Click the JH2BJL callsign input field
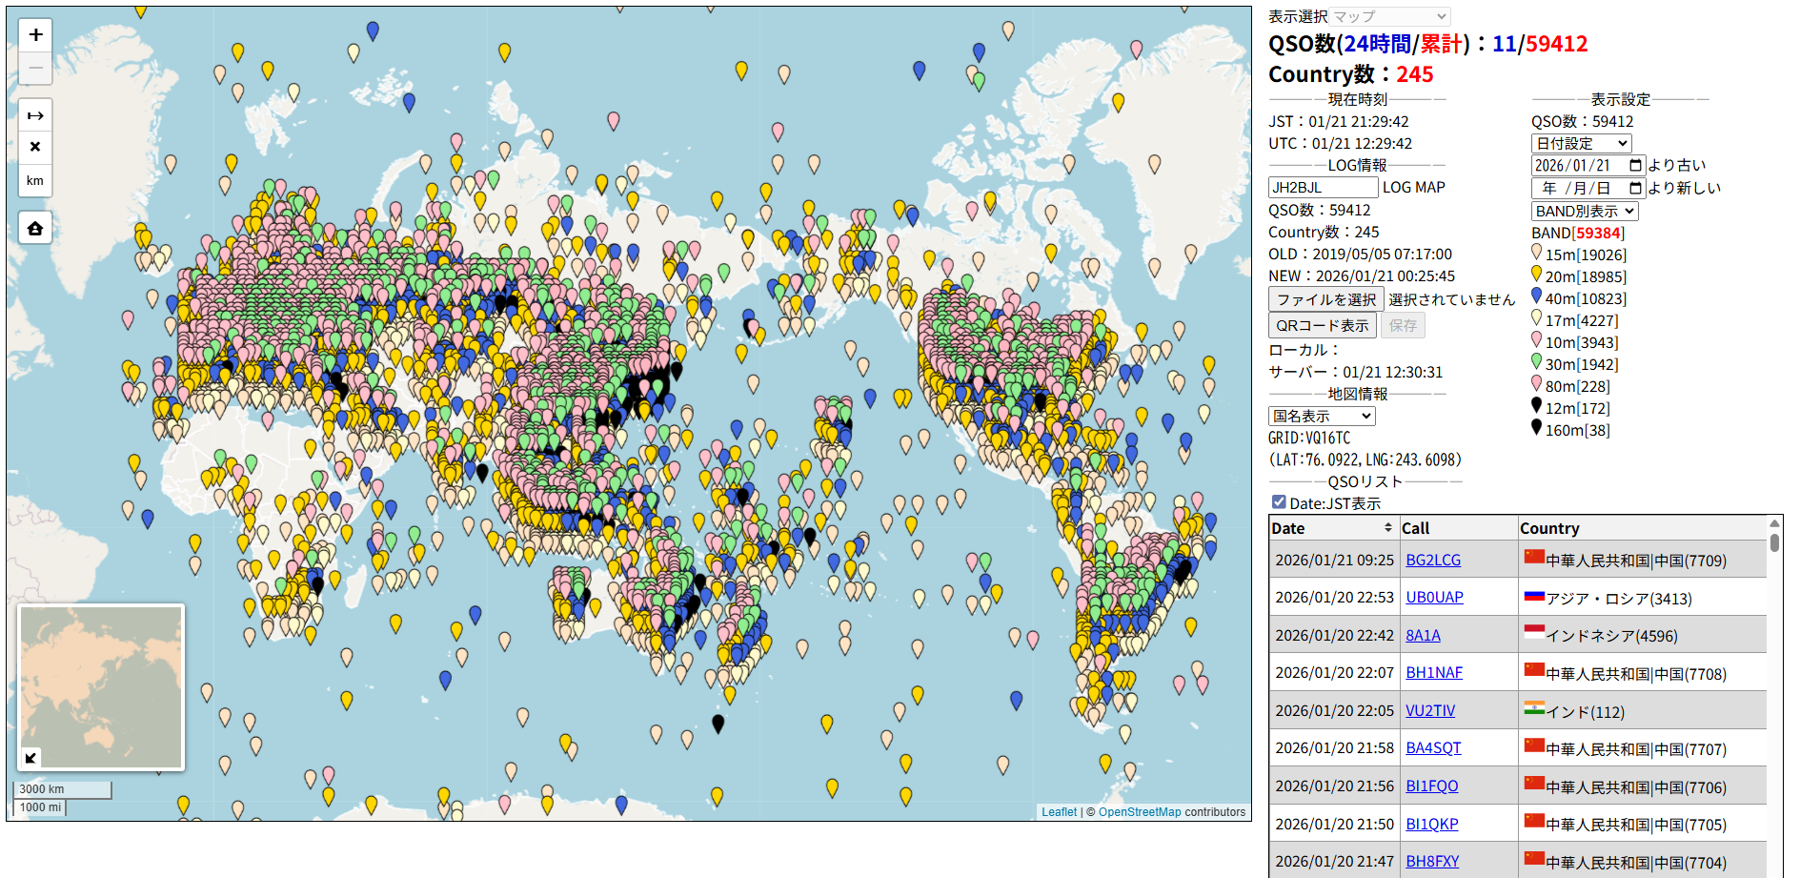Image resolution: width=1800 pixels, height=878 pixels. tap(1322, 188)
